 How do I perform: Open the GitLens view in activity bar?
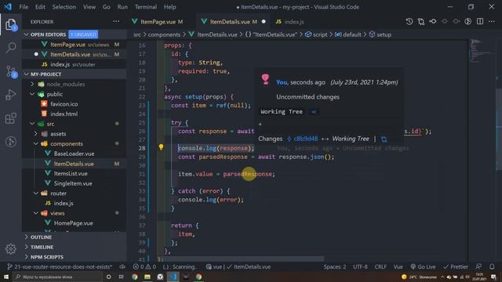tap(11, 142)
